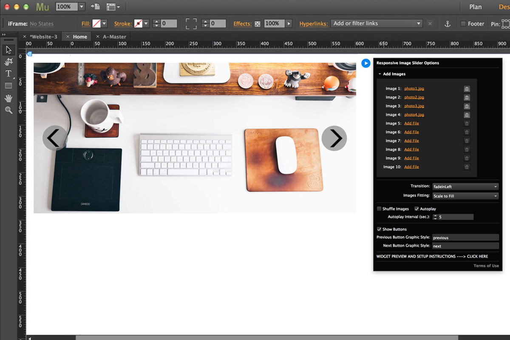
Task: Delete Image 1 using trash icon
Action: click(x=467, y=89)
